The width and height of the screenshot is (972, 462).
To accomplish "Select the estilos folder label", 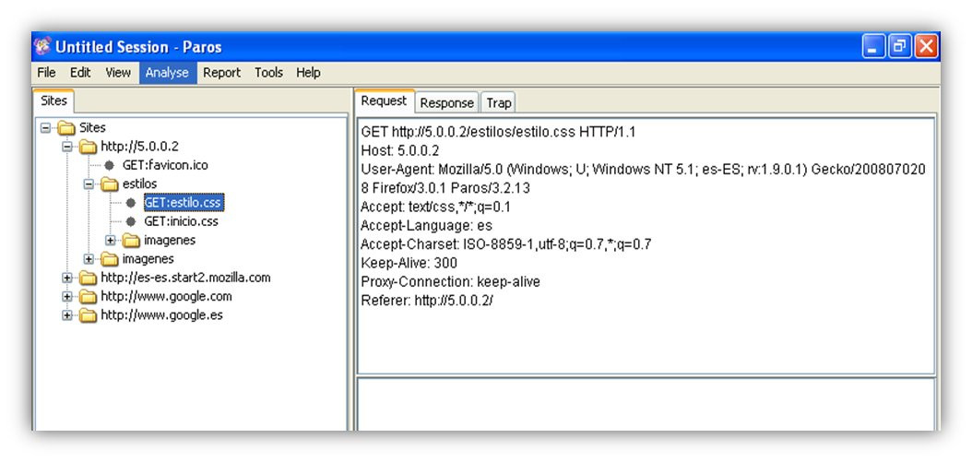I will (x=139, y=184).
